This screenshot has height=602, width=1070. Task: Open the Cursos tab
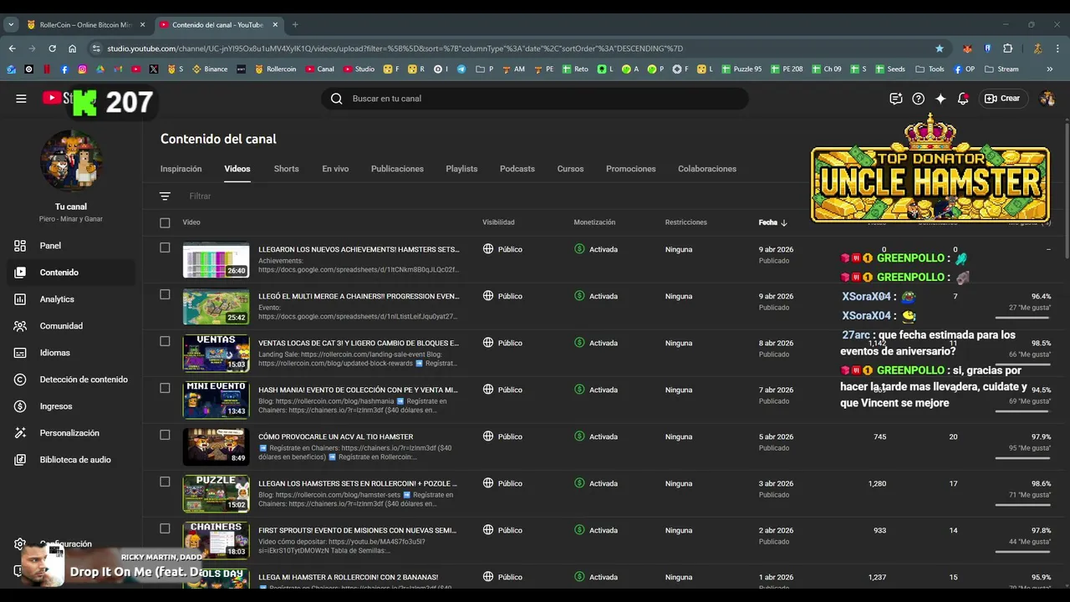570,169
